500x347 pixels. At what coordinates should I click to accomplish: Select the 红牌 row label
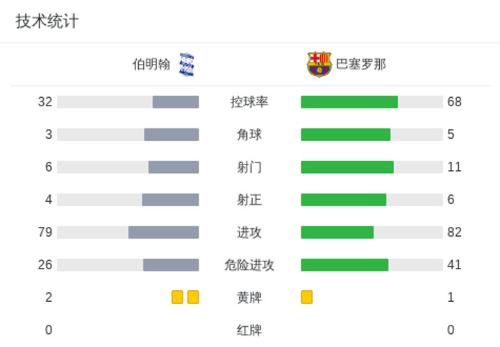(249, 330)
